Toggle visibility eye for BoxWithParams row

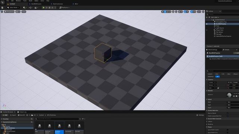coord(207,24)
